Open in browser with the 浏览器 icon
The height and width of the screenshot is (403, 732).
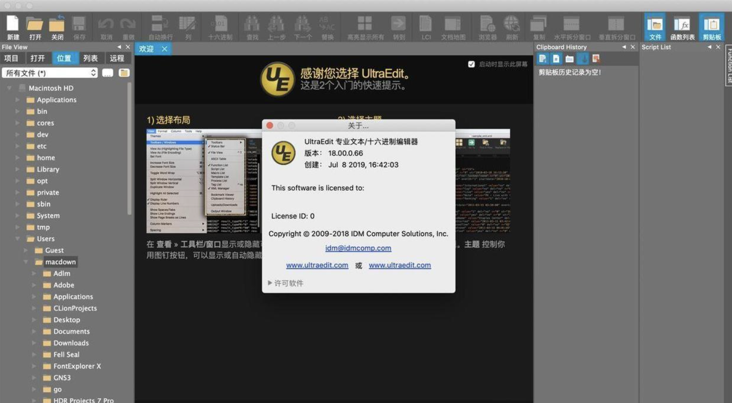pos(487,24)
